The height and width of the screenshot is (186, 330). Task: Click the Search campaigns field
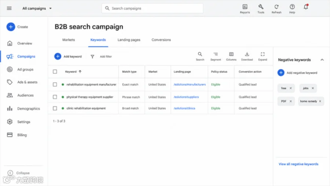[x=153, y=8]
